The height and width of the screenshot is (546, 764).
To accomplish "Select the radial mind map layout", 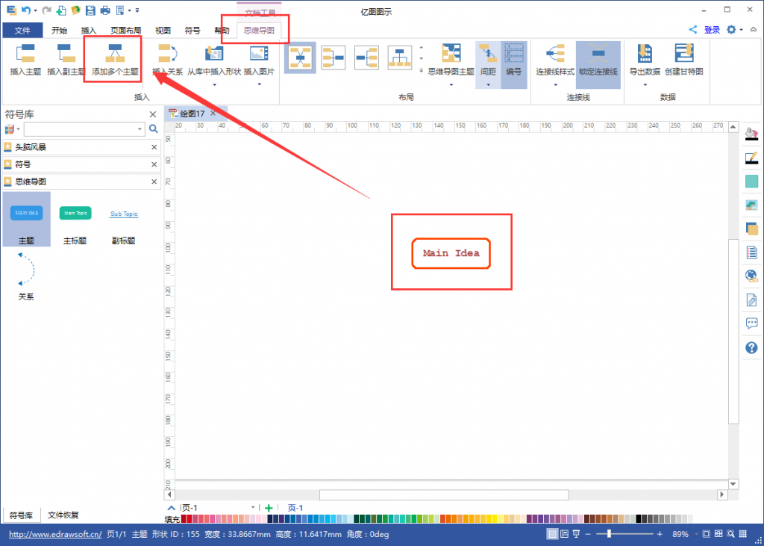I will click(300, 58).
